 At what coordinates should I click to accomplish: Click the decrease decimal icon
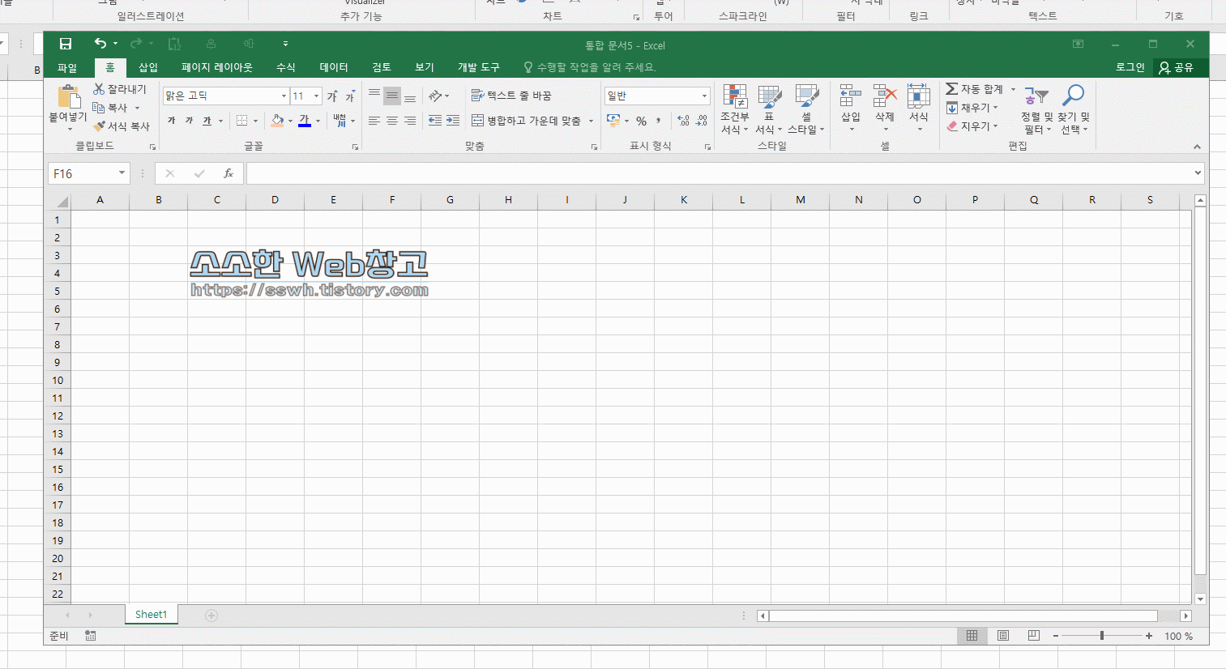[x=702, y=121]
